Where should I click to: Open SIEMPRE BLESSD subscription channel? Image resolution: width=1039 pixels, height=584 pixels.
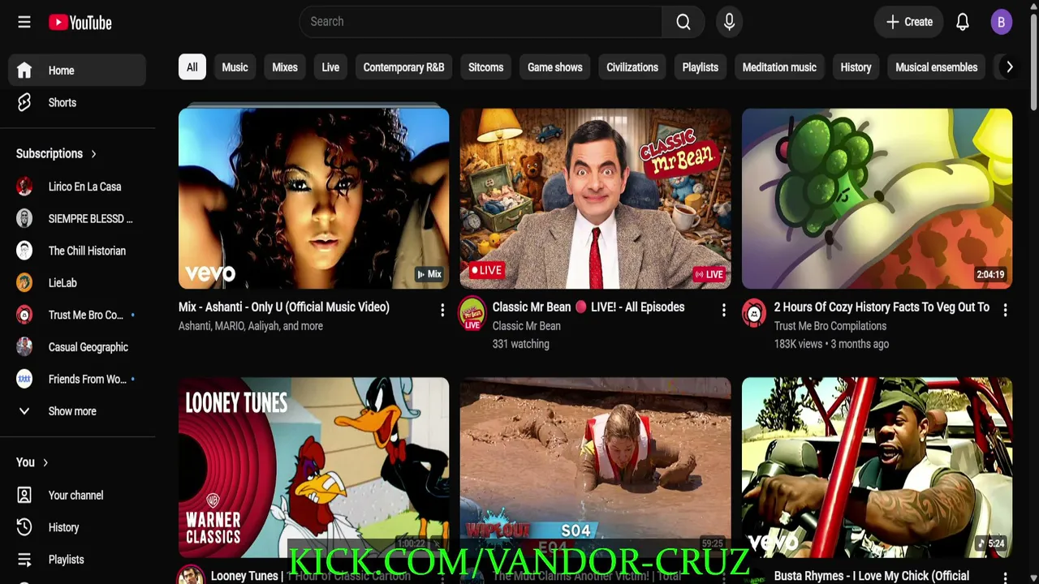(x=77, y=218)
